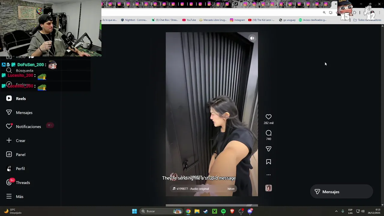Click the Reels play icon in sidebar

[9, 98]
